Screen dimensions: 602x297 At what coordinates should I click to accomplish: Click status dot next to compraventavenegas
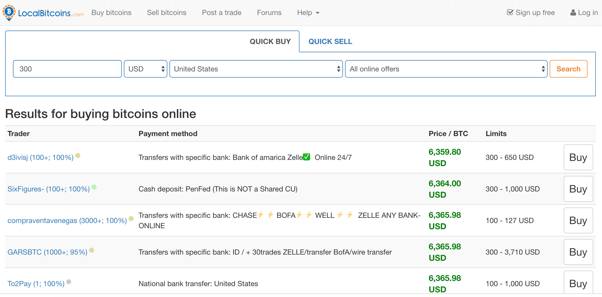click(131, 219)
